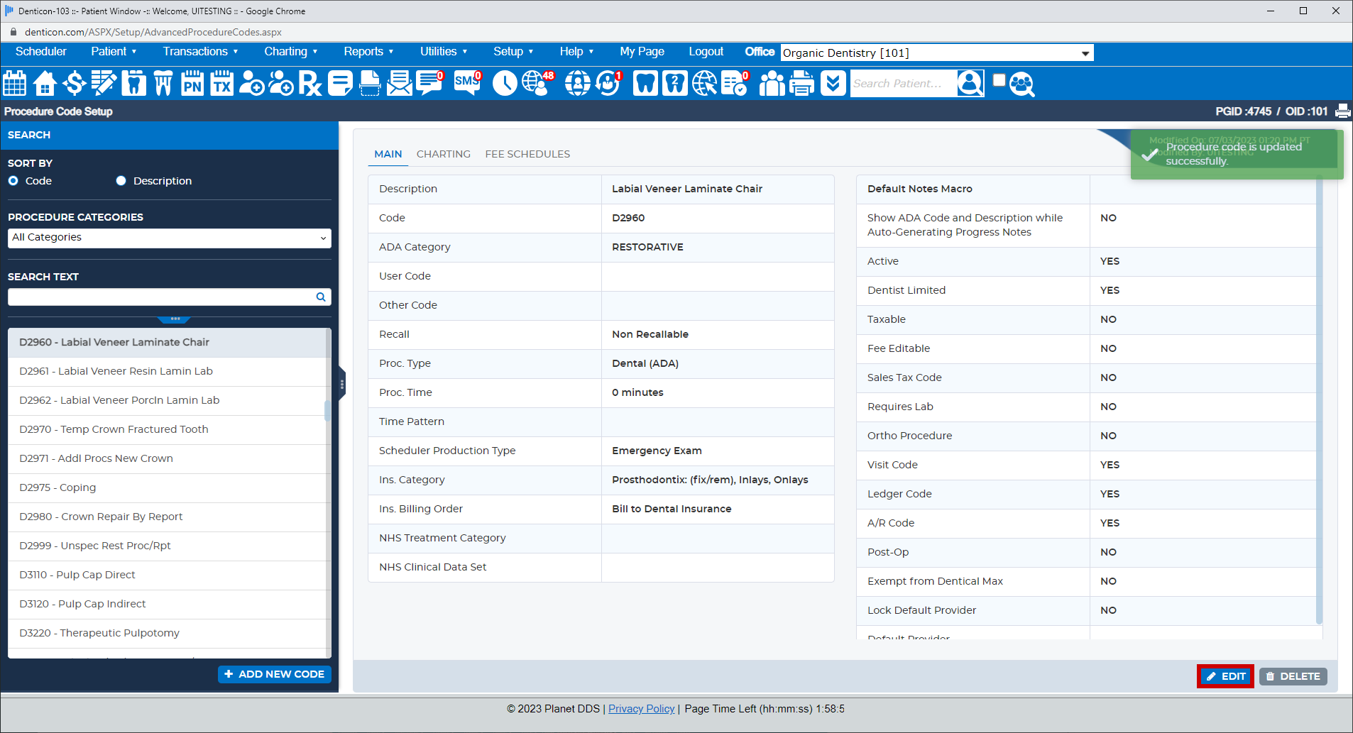Select the Code sort radio button
Screen dimensions: 1353x733
pos(13,180)
